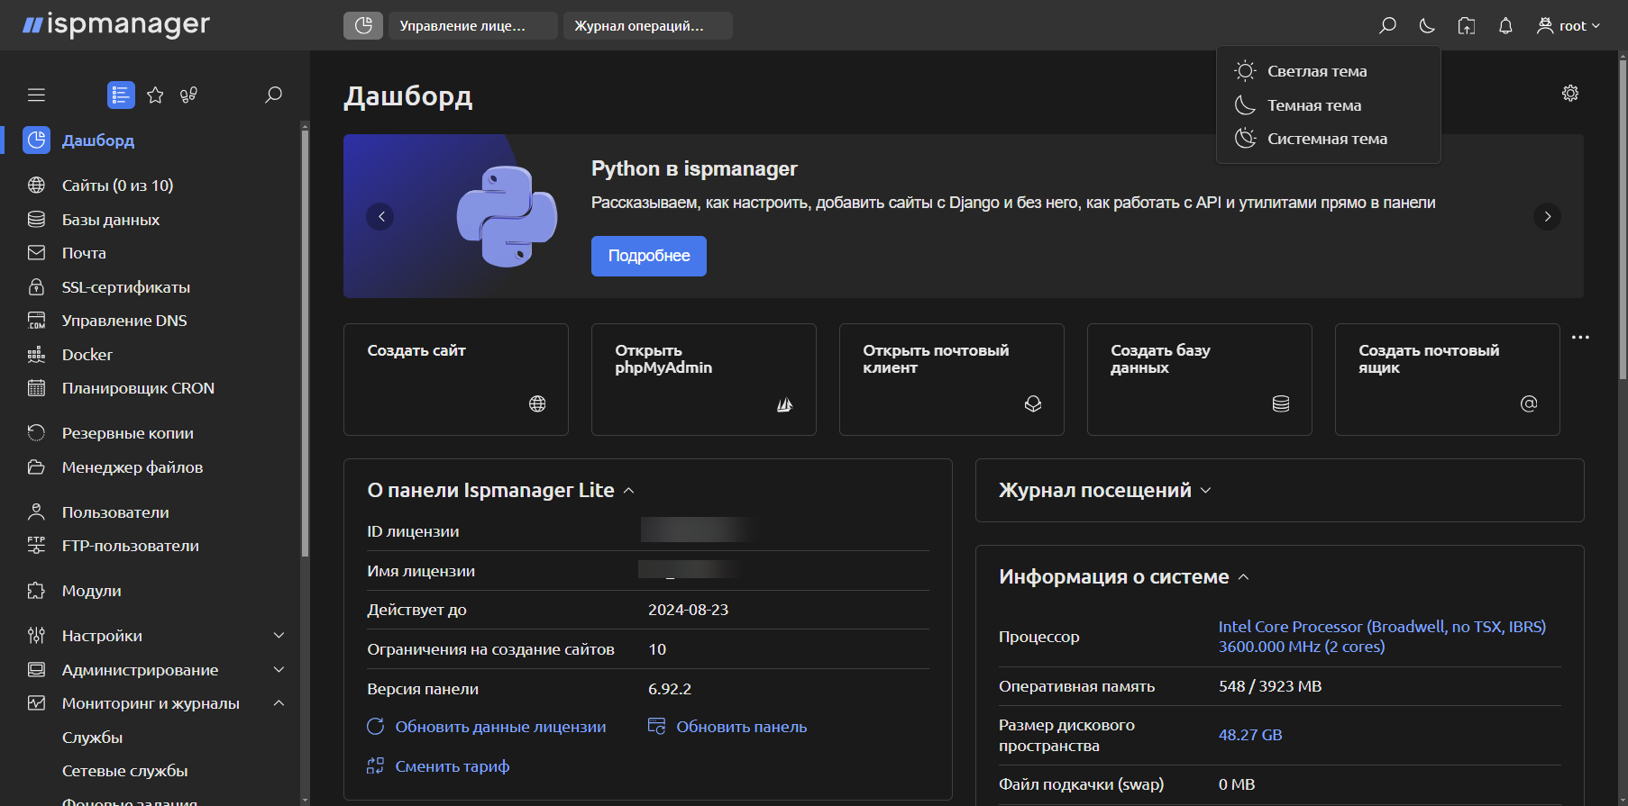Click the Python logo banner image
The width and height of the screenshot is (1628, 806).
507,216
